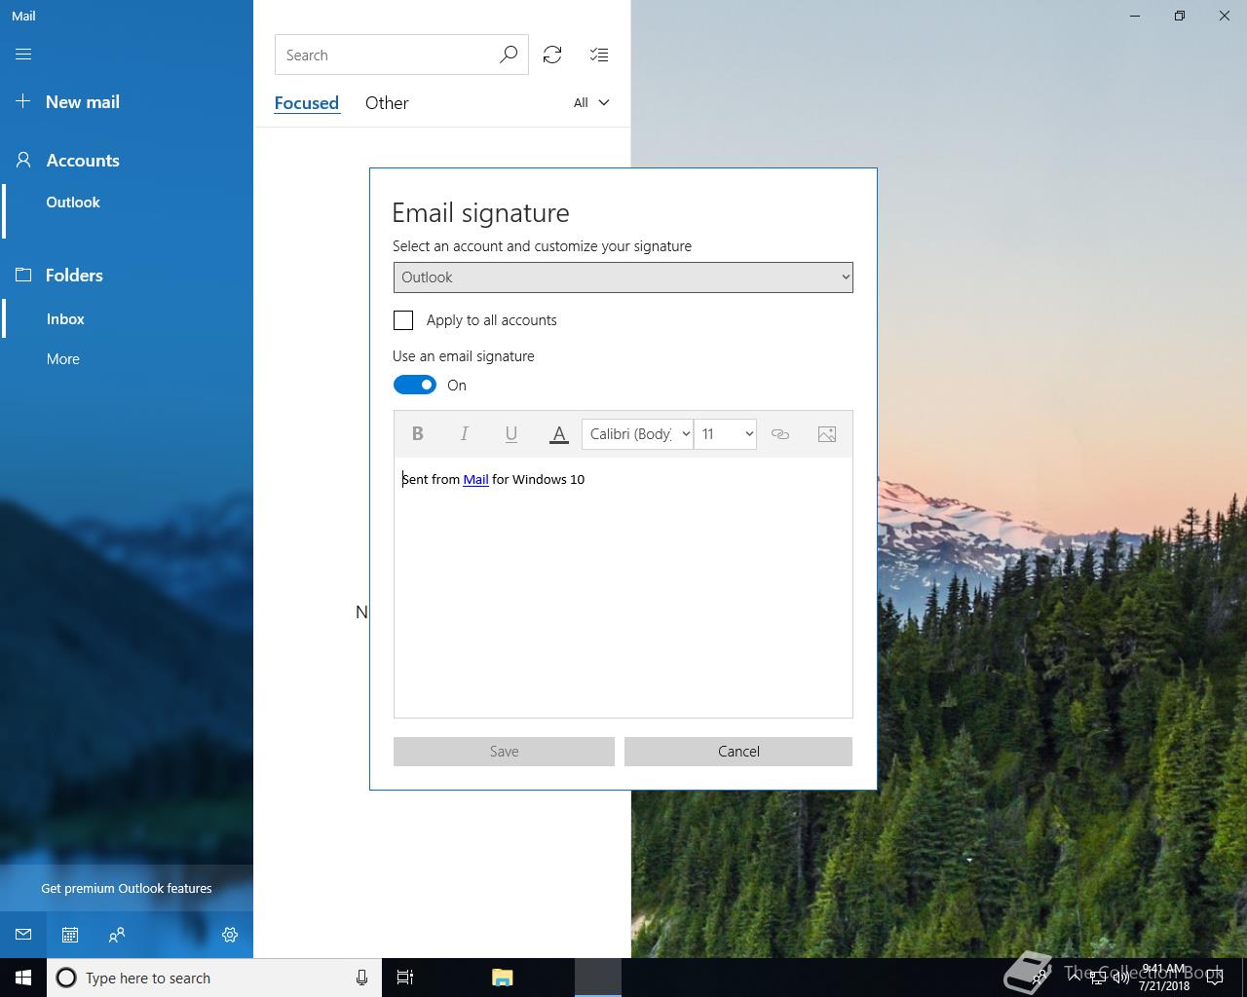Screen dimensions: 1247x997
Task: Open the Folders section
Action: [59, 276]
